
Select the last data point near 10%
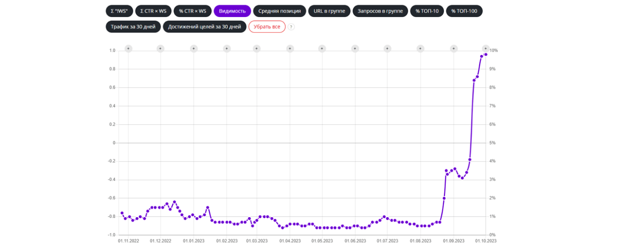(x=486, y=54)
